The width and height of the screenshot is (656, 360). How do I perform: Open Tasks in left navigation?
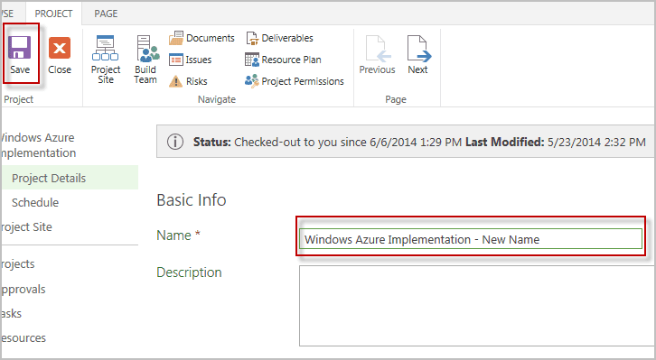pyautogui.click(x=11, y=313)
